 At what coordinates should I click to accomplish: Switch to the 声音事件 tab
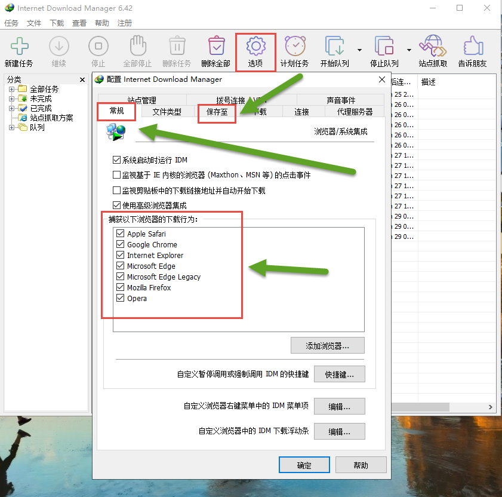pos(341,100)
